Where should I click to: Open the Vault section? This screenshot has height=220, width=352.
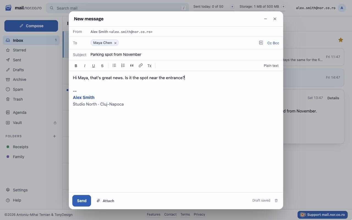point(31,123)
